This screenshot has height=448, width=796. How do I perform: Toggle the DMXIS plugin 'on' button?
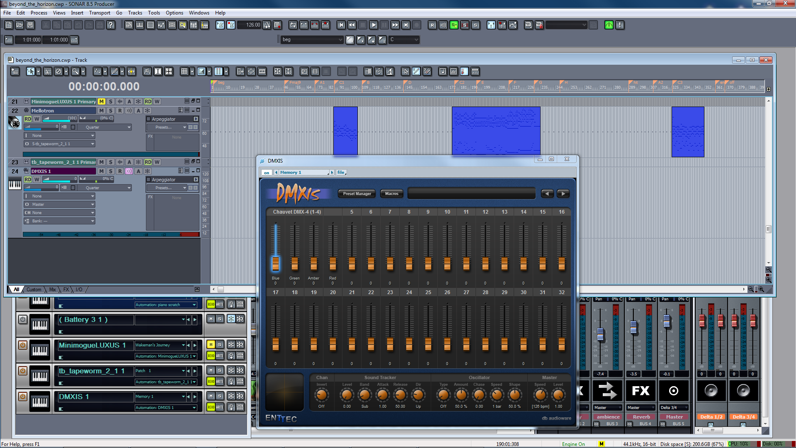click(x=266, y=173)
